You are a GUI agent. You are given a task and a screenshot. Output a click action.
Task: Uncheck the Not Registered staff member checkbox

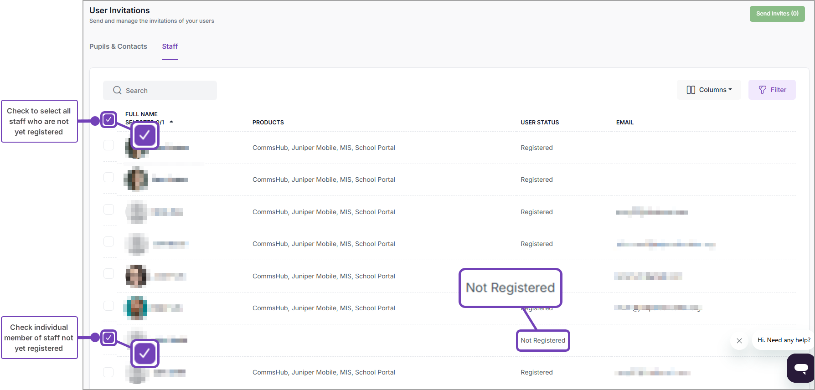coord(108,338)
